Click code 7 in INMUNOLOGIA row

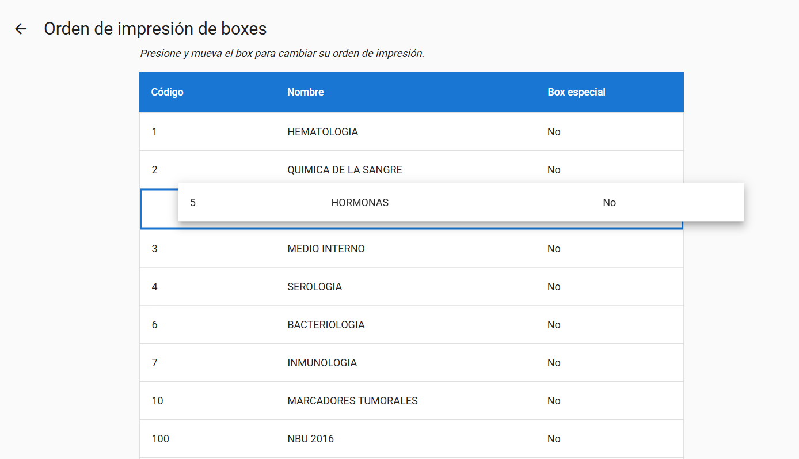click(x=154, y=363)
